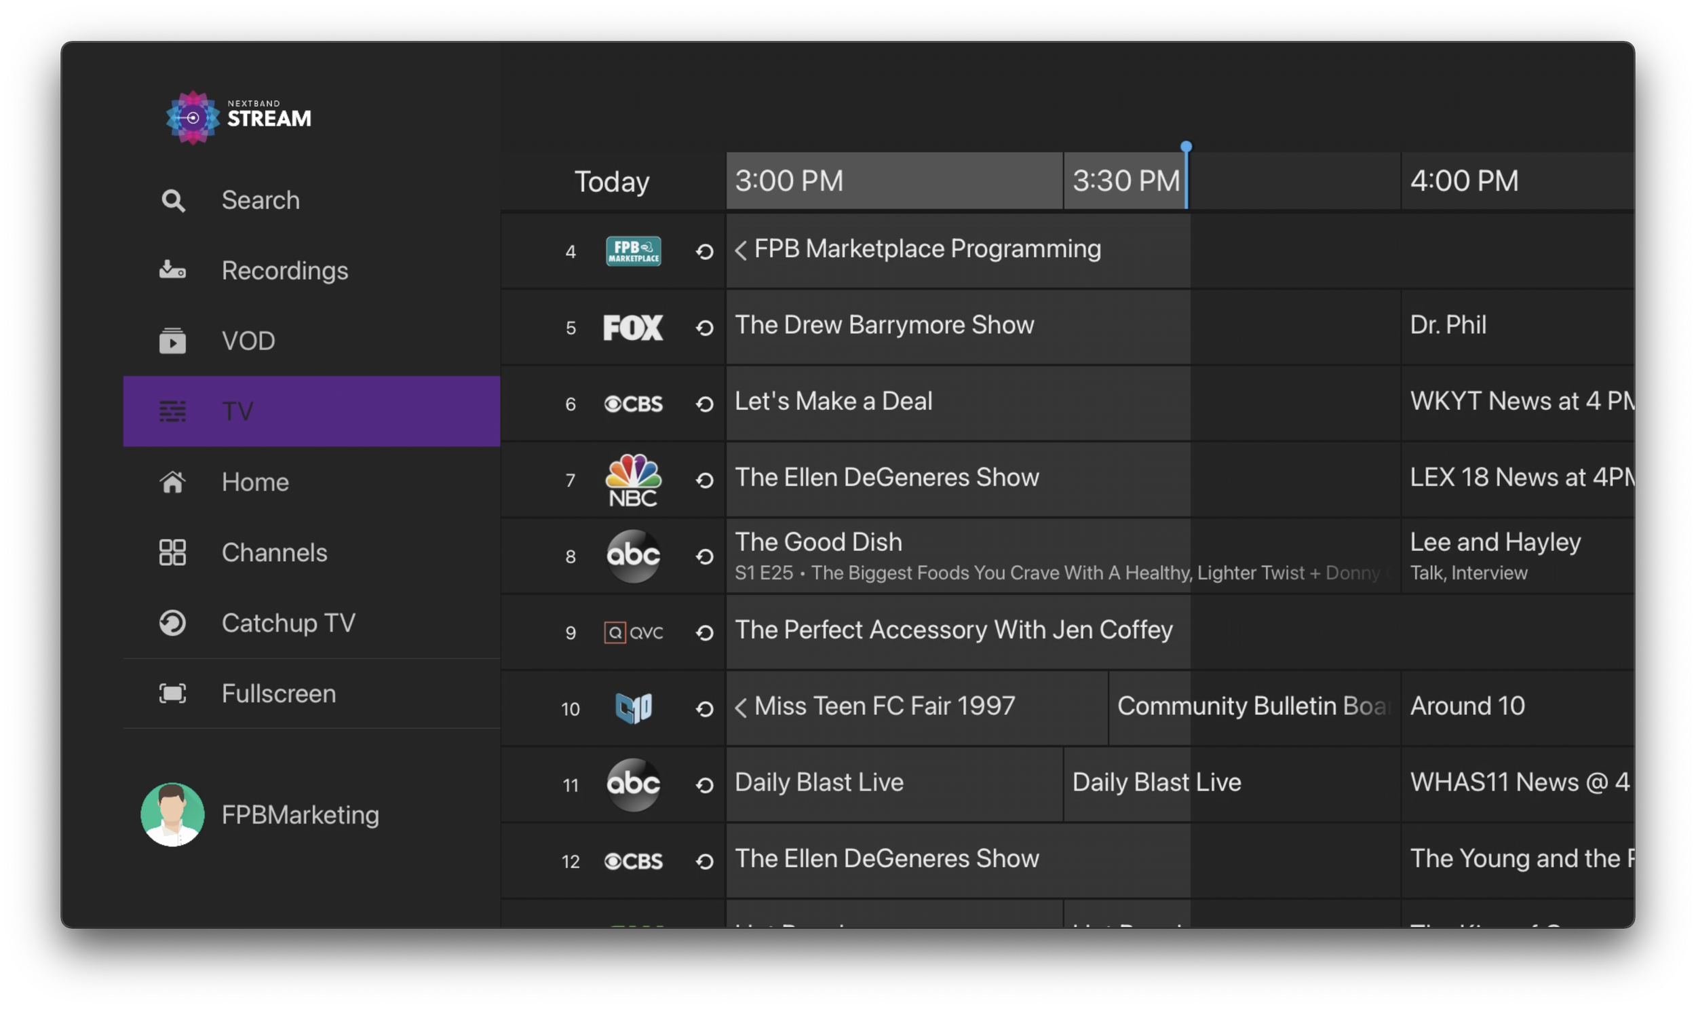Open Dr. Phil at 4:00 PM

point(1448,326)
